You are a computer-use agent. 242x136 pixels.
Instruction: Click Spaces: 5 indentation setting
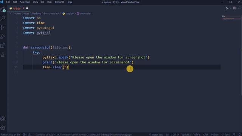[186, 134]
